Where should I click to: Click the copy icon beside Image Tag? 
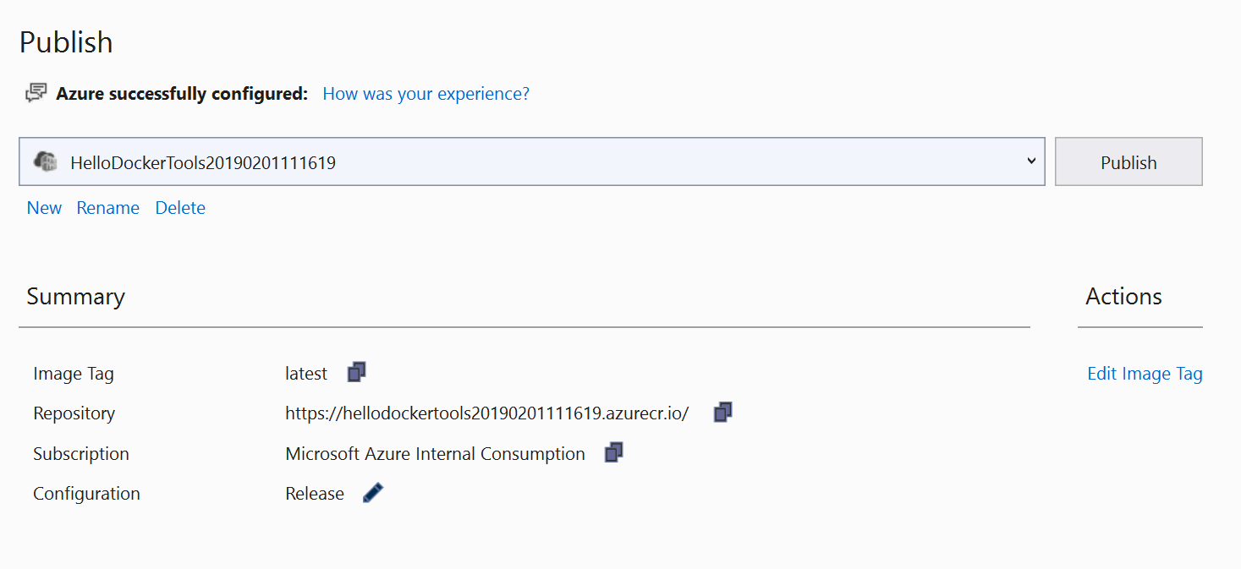pos(355,371)
